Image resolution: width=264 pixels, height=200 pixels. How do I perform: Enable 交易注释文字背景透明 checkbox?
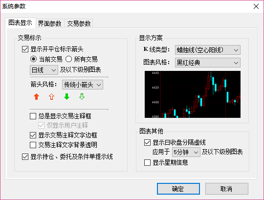(x=33, y=145)
